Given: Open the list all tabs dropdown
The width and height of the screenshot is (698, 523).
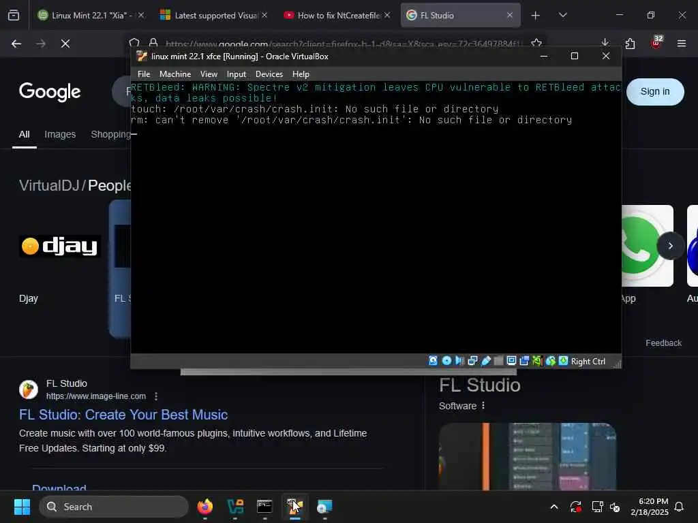Looking at the screenshot, I should pyautogui.click(x=562, y=15).
